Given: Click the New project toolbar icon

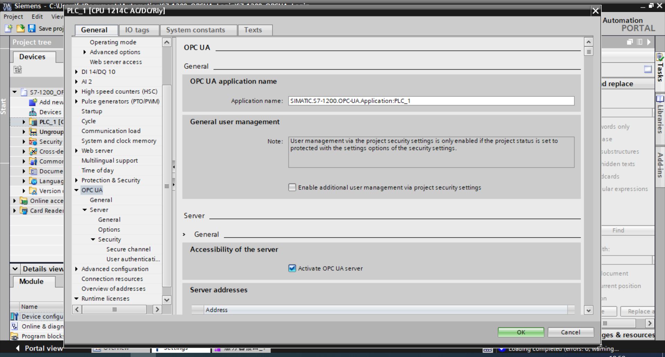Looking at the screenshot, I should 9,28.
